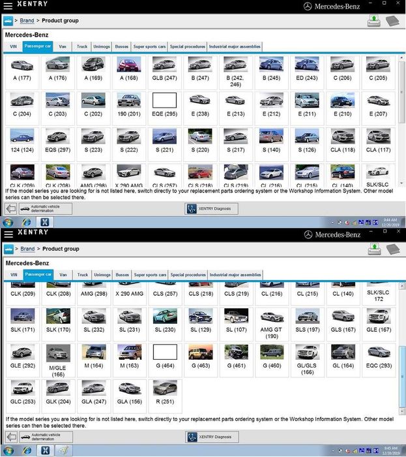Click green-arrow upload icon in upper window
The width and height of the screenshot is (406, 457).
[x=373, y=21]
